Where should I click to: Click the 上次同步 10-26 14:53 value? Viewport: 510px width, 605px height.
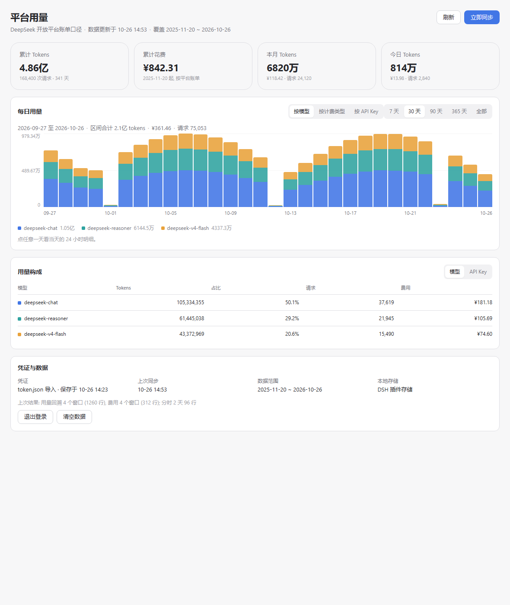pyautogui.click(x=152, y=390)
